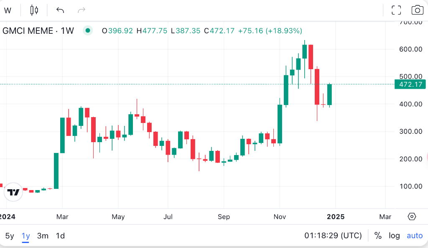This screenshot has width=428, height=248.
Task: Take a chart snapshot with camera icon
Action: (417, 10)
